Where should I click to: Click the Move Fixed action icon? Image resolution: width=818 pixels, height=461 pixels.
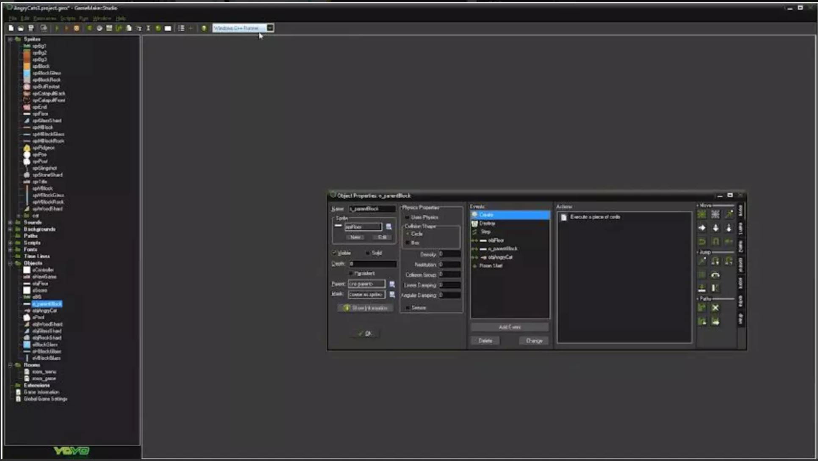[x=702, y=215]
